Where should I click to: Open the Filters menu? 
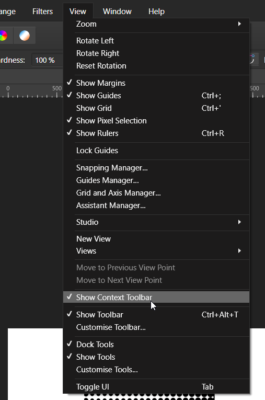pos(42,12)
